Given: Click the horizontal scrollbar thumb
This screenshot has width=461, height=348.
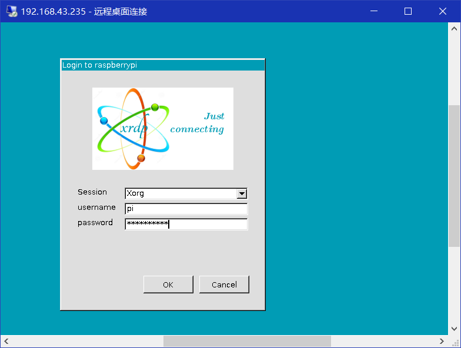Looking at the screenshot, I should [247, 341].
